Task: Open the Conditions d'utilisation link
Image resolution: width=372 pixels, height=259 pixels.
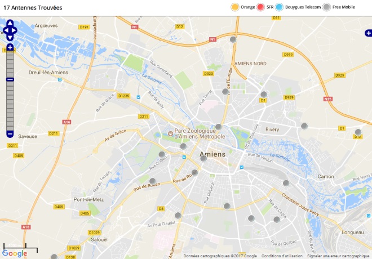Action: click(282, 256)
